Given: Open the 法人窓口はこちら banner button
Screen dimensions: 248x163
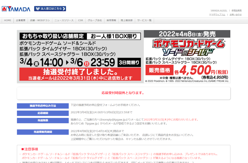Looking at the screenshot, I should [50, 9].
